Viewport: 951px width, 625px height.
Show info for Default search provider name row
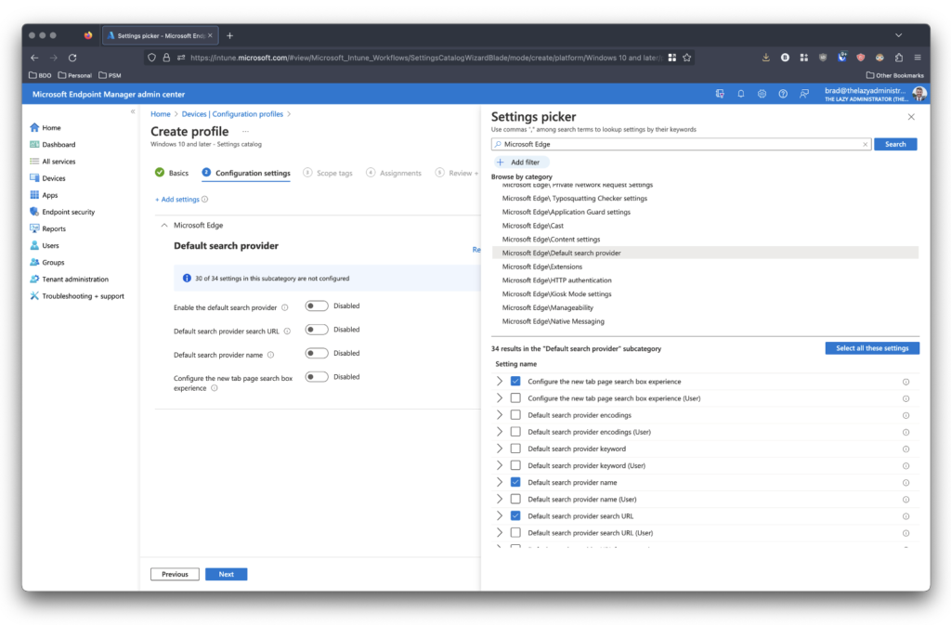(x=905, y=483)
